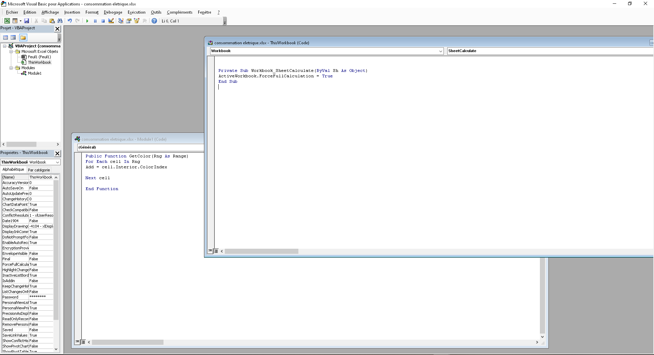The width and height of the screenshot is (654, 355).
Task: Open the ThisWorkbook object dropdown in Properties
Action: coord(58,162)
